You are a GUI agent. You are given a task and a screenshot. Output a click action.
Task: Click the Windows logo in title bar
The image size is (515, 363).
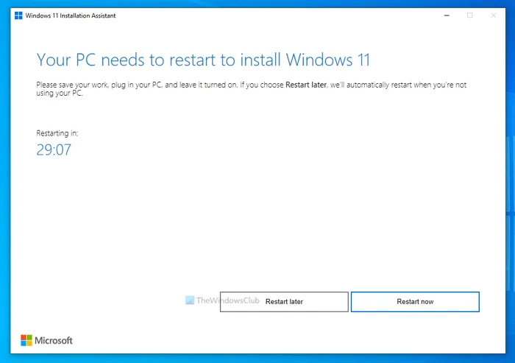coord(18,15)
